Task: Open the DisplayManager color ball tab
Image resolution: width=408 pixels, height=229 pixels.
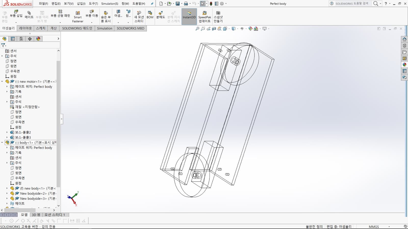Action: point(38,39)
